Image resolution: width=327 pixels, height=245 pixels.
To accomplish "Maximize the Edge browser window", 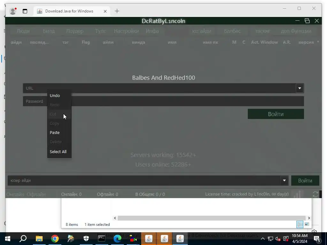I will click(x=299, y=8).
